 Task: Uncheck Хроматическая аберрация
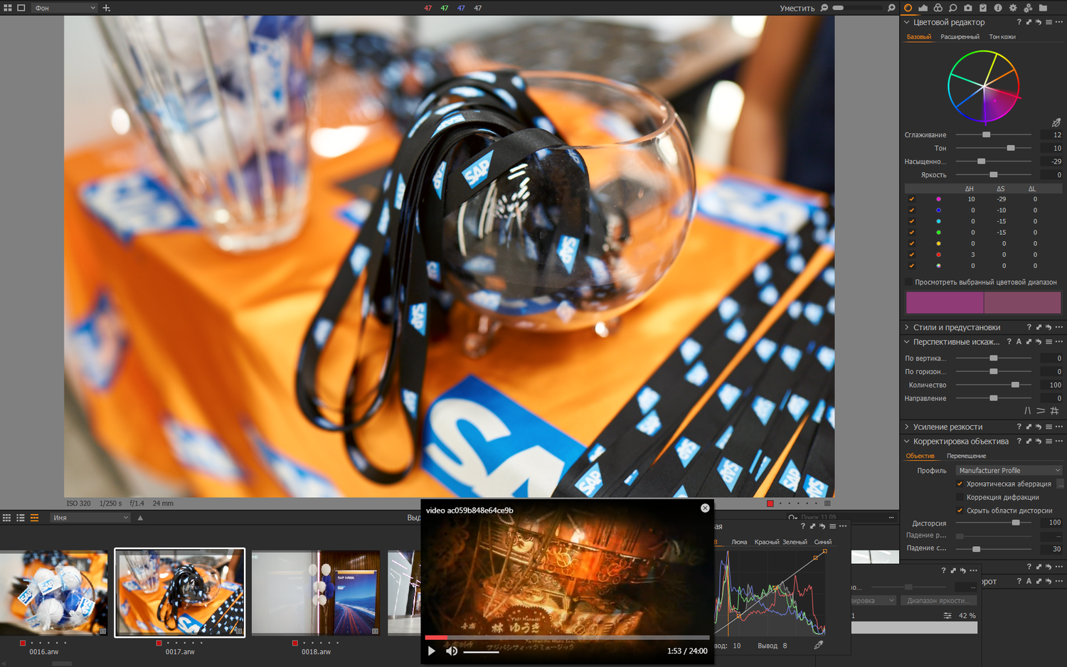(x=960, y=484)
